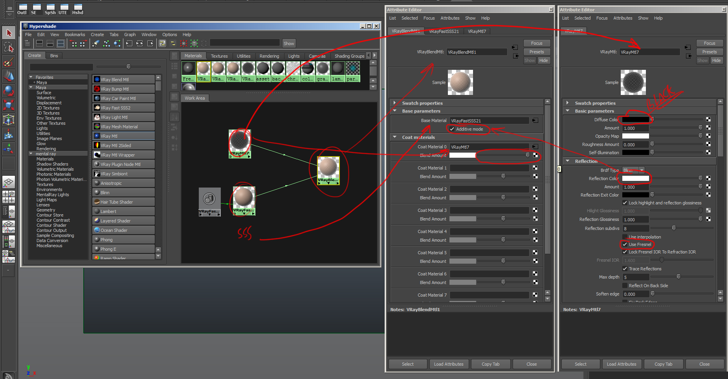The image size is (728, 379).
Task: Toggle Lock Fresnel IOR To Refraction IOR
Action: point(625,252)
